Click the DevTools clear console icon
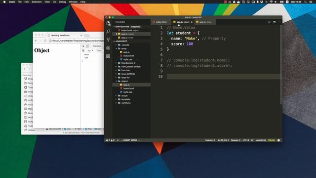 83,50
